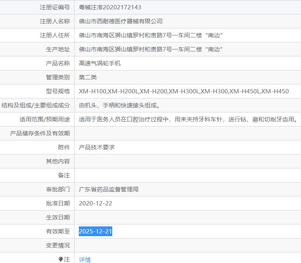Click the 注册人名称 label
Image resolution: width=301 pixels, height=263 pixels.
click(55, 21)
